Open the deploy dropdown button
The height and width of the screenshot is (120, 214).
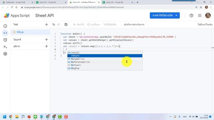(165, 15)
